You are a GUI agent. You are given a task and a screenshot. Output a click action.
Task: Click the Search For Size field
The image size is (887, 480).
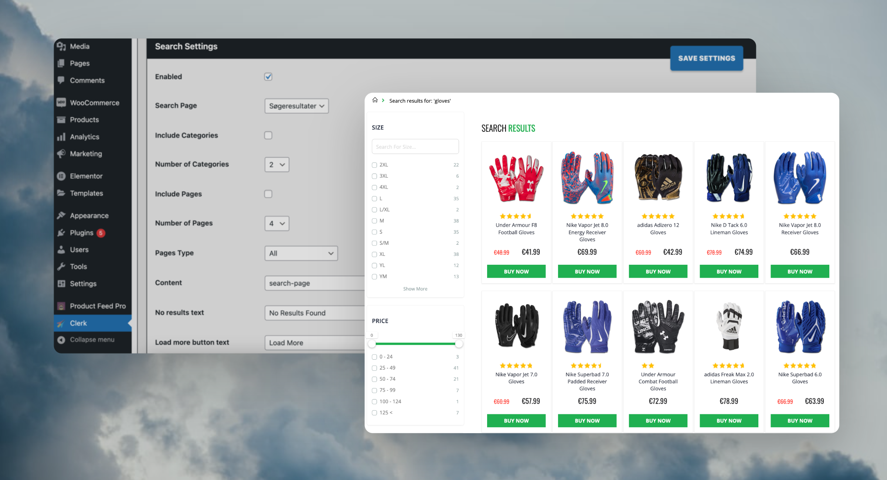click(x=415, y=147)
